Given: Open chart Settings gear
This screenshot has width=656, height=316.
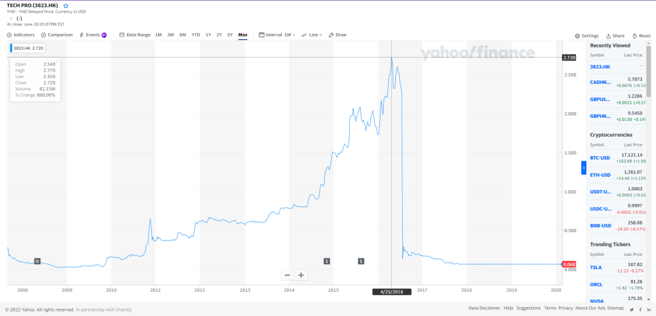Looking at the screenshot, I should coord(586,36).
